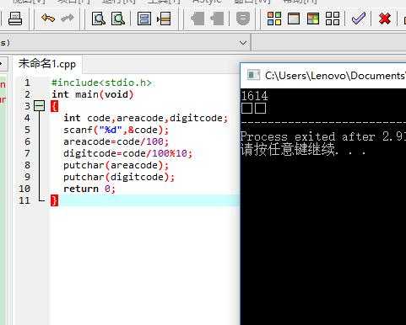Click the first greyed indent arrow icon
The height and width of the screenshot is (325, 406).
198,19
